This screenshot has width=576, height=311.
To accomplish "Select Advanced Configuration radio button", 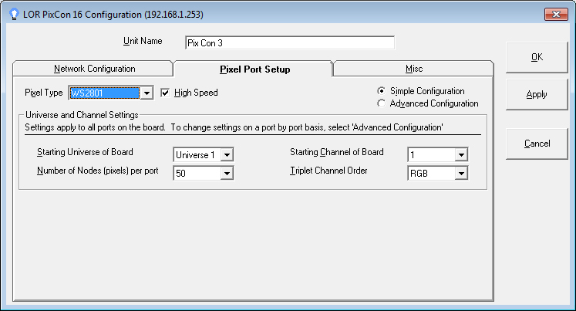I will pos(382,103).
